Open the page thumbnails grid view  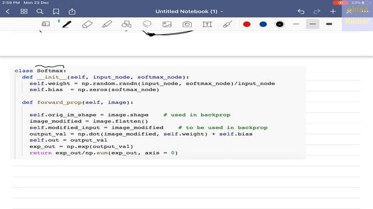click(x=24, y=12)
